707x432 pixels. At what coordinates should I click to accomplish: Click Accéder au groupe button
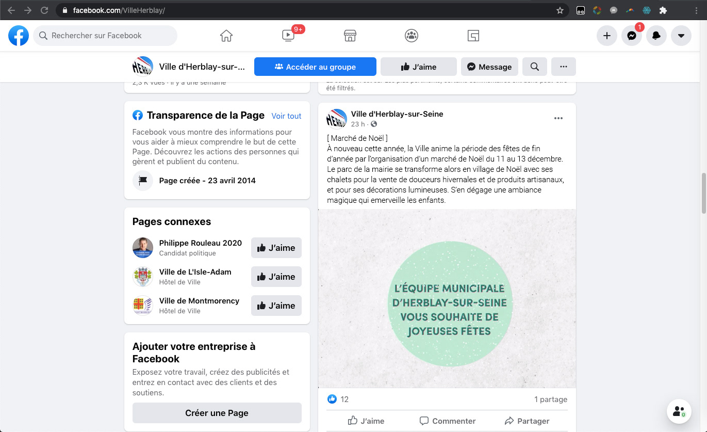(x=315, y=67)
